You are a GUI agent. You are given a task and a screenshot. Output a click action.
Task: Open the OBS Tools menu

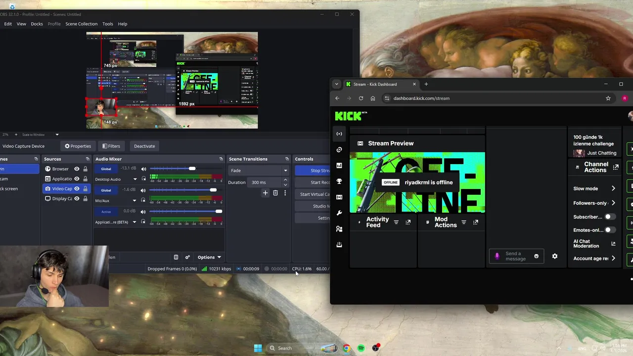click(x=108, y=24)
